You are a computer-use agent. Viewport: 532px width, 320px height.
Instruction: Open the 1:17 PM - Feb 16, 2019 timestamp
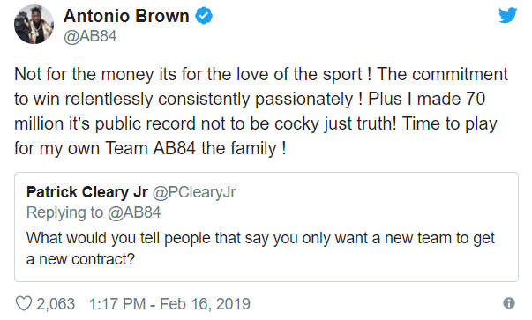pyautogui.click(x=169, y=304)
